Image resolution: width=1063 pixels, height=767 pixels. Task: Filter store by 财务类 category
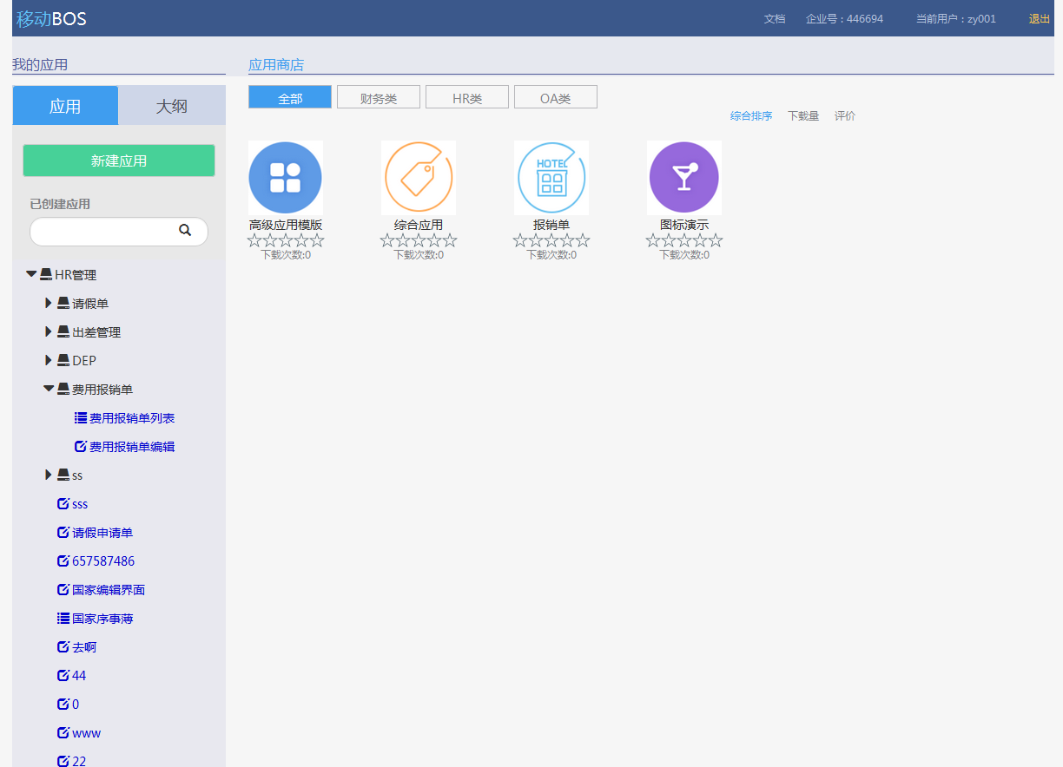[x=378, y=98]
